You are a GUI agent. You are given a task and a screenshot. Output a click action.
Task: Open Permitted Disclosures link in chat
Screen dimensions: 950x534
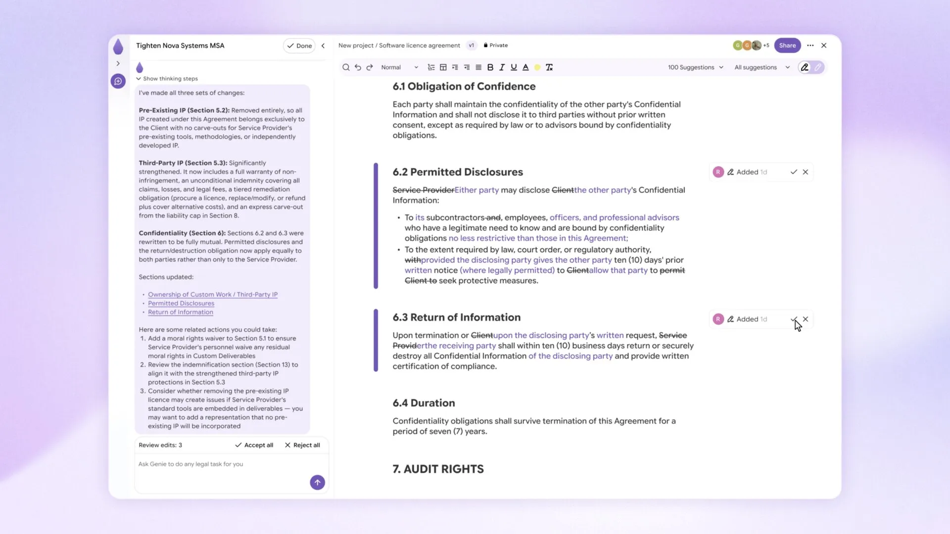pyautogui.click(x=181, y=303)
